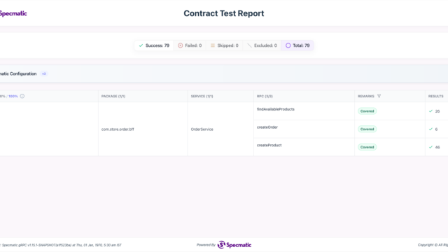Click the red Failed circle icon
The image size is (448, 252).
181,45
